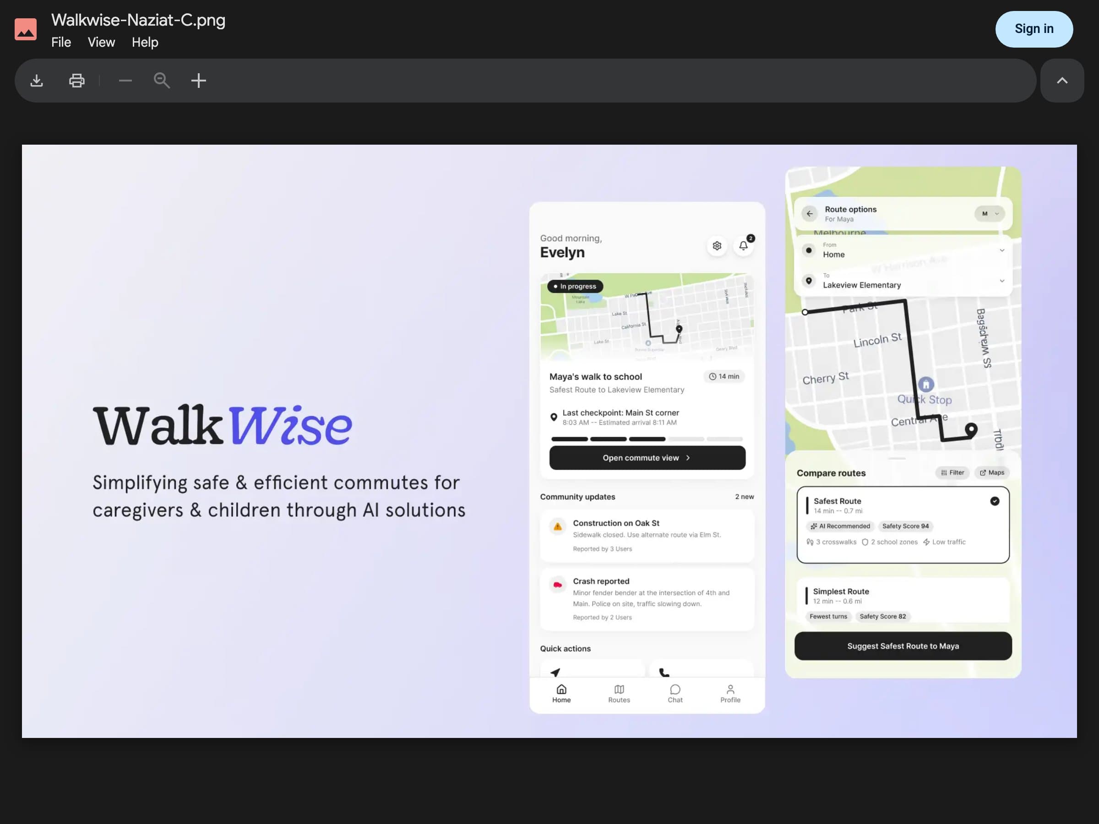Viewport: 1099px width, 824px height.
Task: Toggle the Filter chip in Compare routes
Action: pos(952,472)
